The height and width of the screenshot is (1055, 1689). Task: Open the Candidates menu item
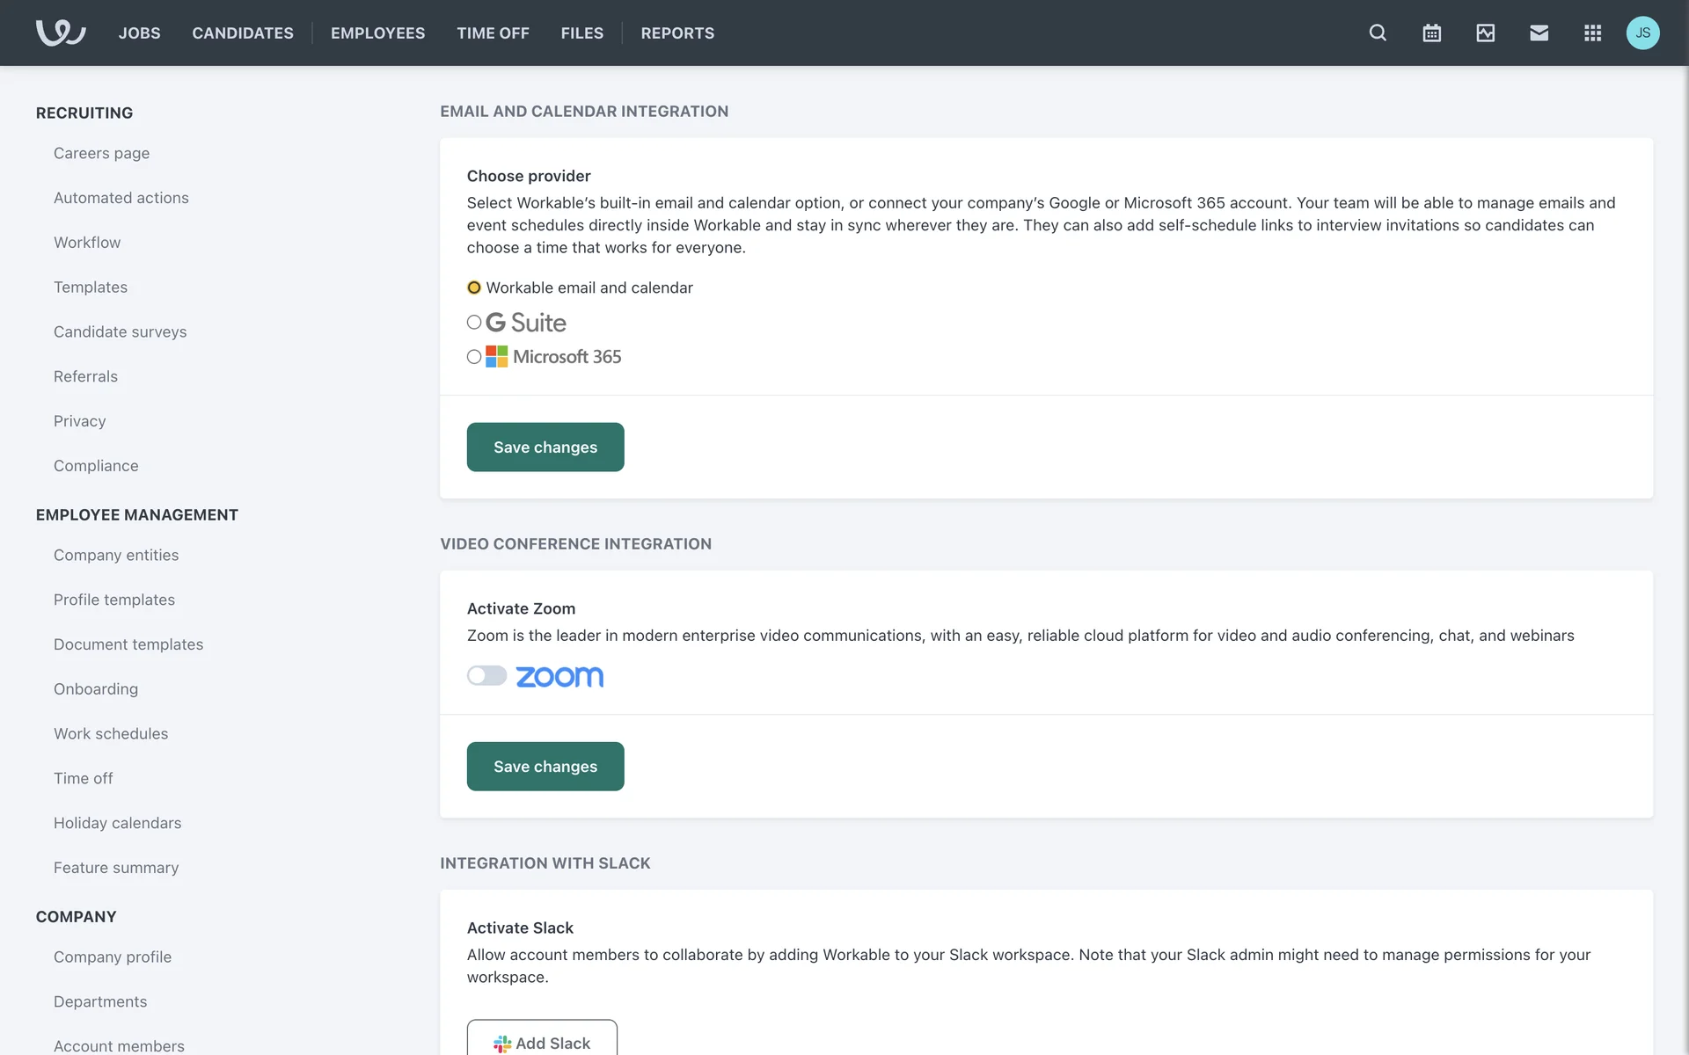[x=243, y=33]
